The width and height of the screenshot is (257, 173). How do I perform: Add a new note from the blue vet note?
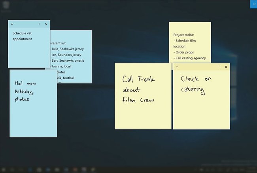click(12, 24)
